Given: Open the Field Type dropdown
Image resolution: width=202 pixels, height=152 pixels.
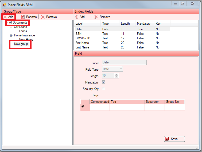Looking at the screenshot, I should 121,69.
